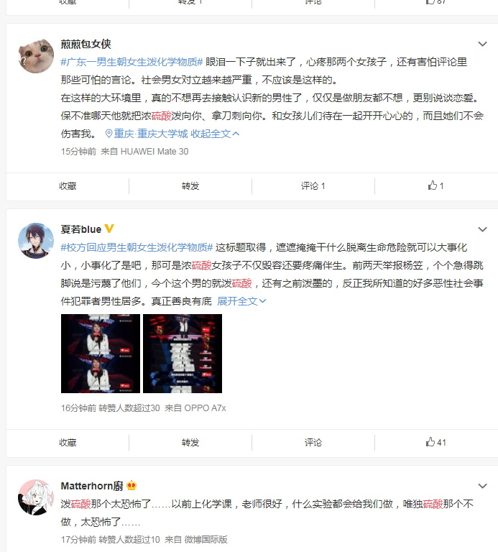Click 转发 under 煎煎包女侠's post
The height and width of the screenshot is (552, 498).
click(190, 185)
